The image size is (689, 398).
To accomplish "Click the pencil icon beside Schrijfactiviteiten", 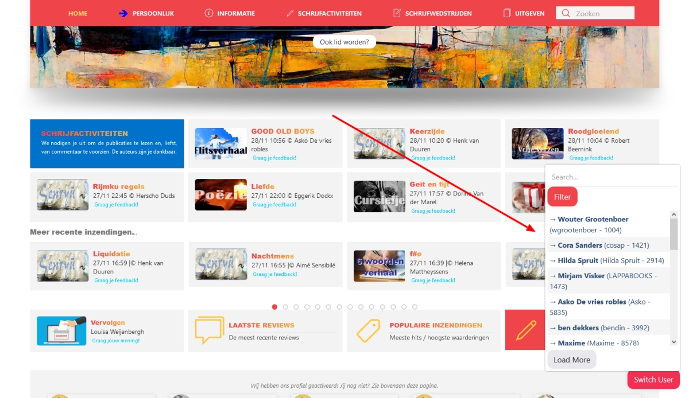I will (290, 13).
